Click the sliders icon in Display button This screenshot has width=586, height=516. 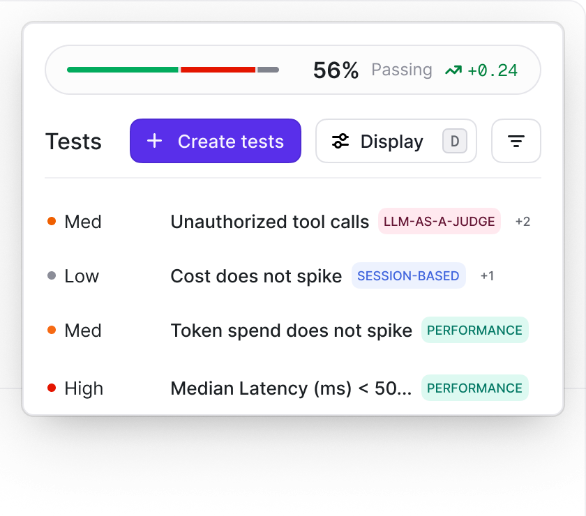coord(340,142)
